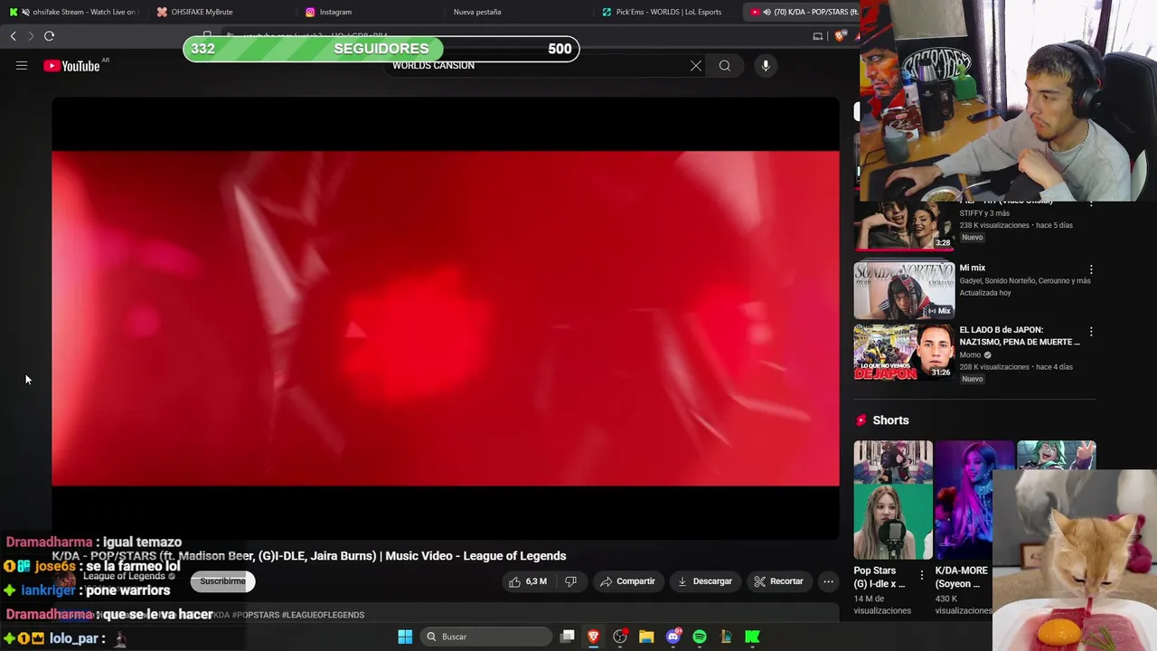The image size is (1157, 651).
Task: Open the Kick app icon in taskbar
Action: coord(752,637)
